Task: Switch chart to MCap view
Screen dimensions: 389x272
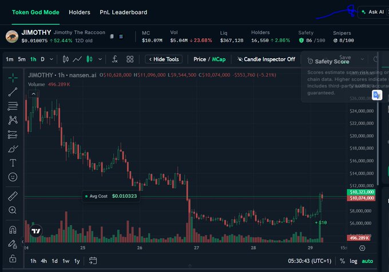Action: (x=219, y=59)
